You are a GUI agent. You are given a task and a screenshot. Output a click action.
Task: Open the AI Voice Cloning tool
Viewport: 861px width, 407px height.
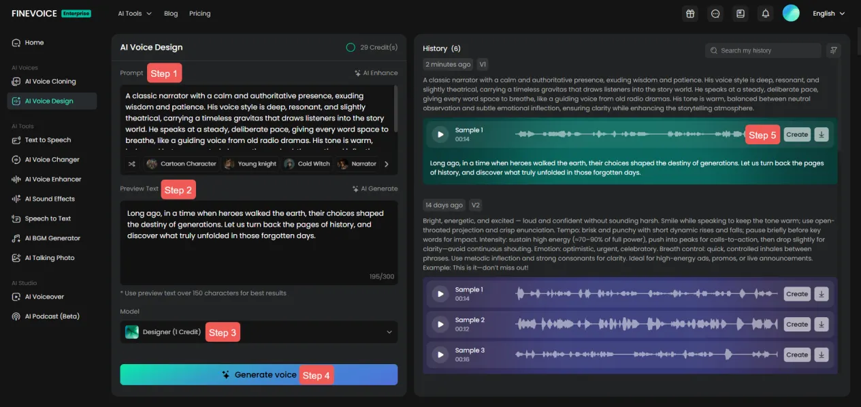pyautogui.click(x=52, y=81)
